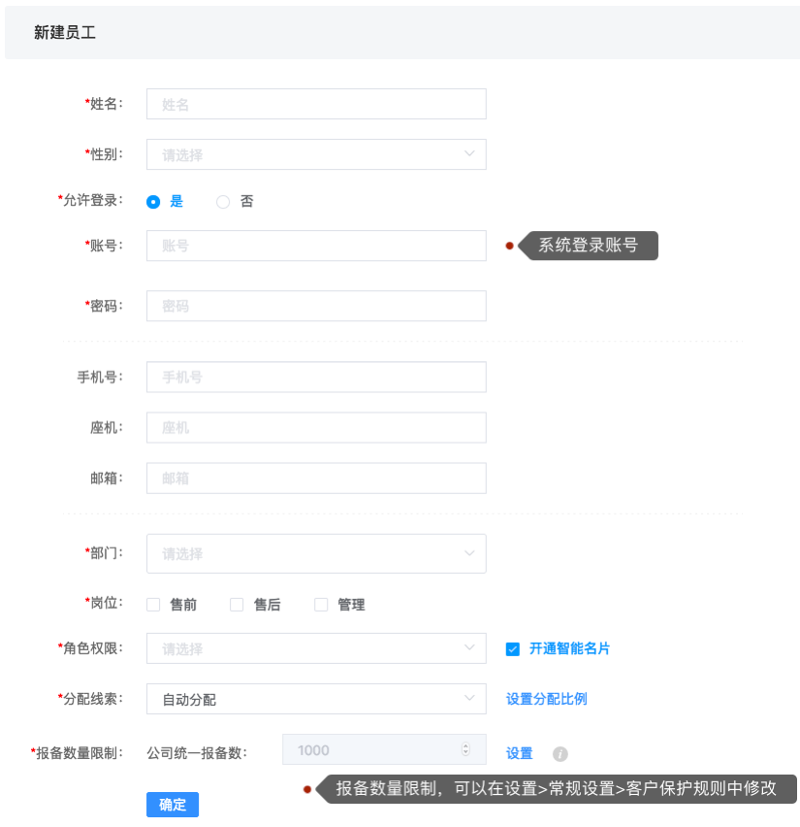Click the 设置 link for 报备数量限制

(x=519, y=753)
